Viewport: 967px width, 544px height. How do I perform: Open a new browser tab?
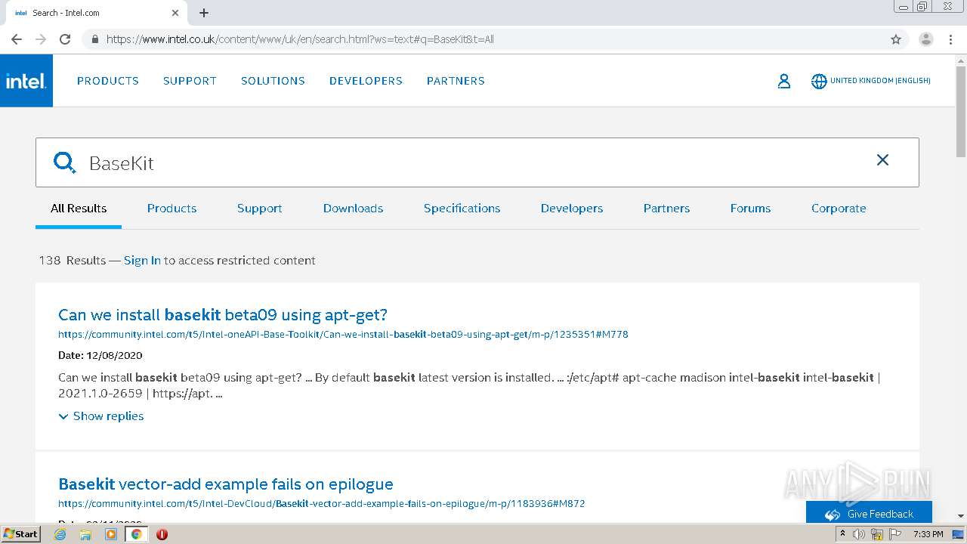[x=204, y=13]
